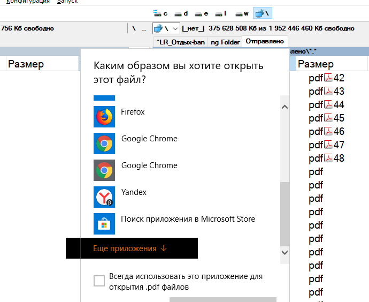Choose the grey-tiled Google Chrome icon
This screenshot has width=369, height=302.
(x=104, y=170)
